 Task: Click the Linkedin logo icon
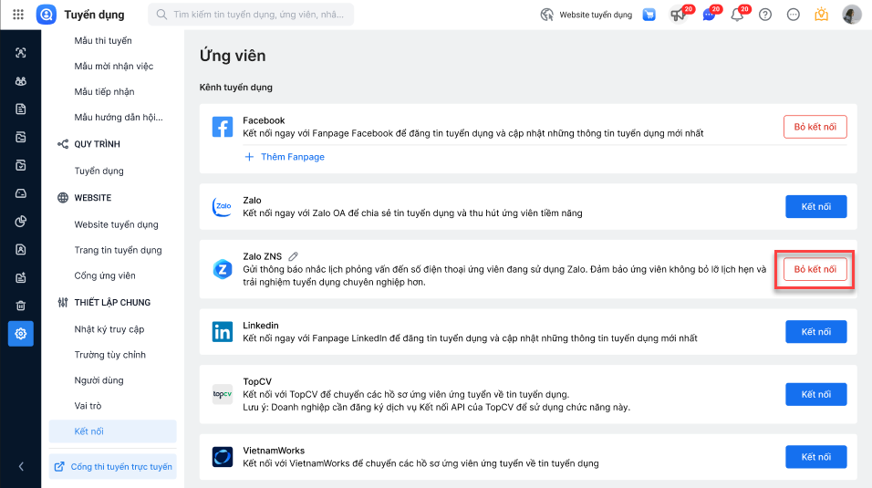coord(223,332)
